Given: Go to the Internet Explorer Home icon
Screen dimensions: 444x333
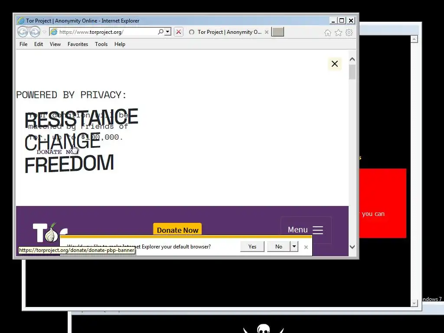Looking at the screenshot, I should pyautogui.click(x=328, y=33).
